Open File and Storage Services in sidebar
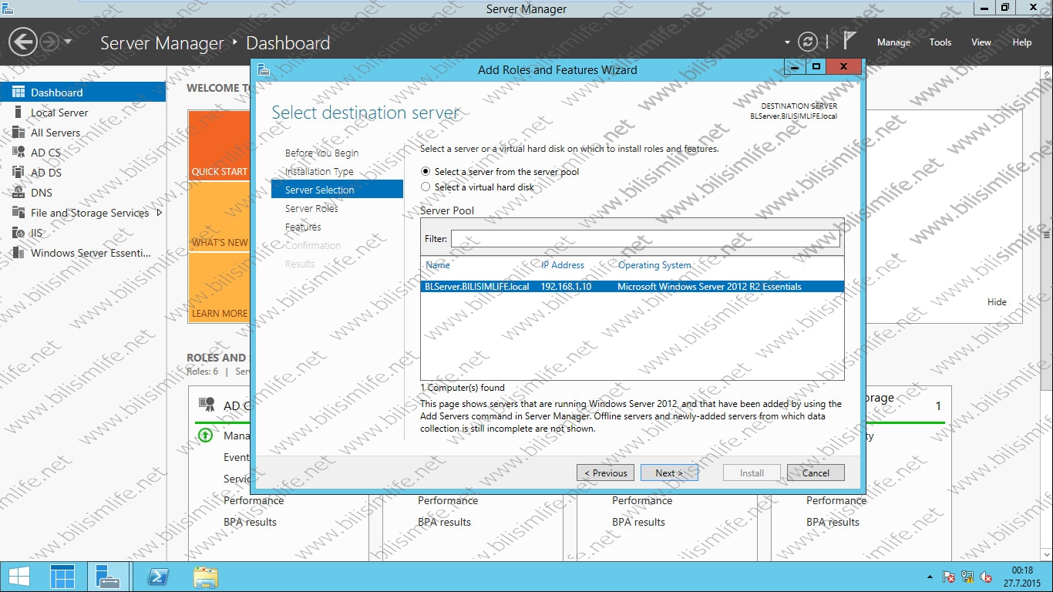This screenshot has width=1053, height=592. [89, 213]
